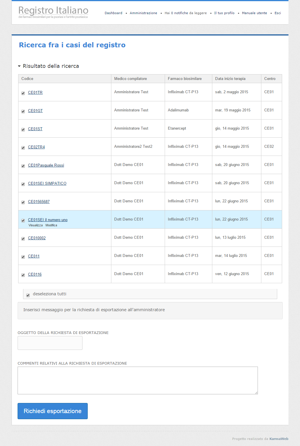Open the KarmaWeb footer link
The width and height of the screenshot is (300, 446).
pos(279,439)
